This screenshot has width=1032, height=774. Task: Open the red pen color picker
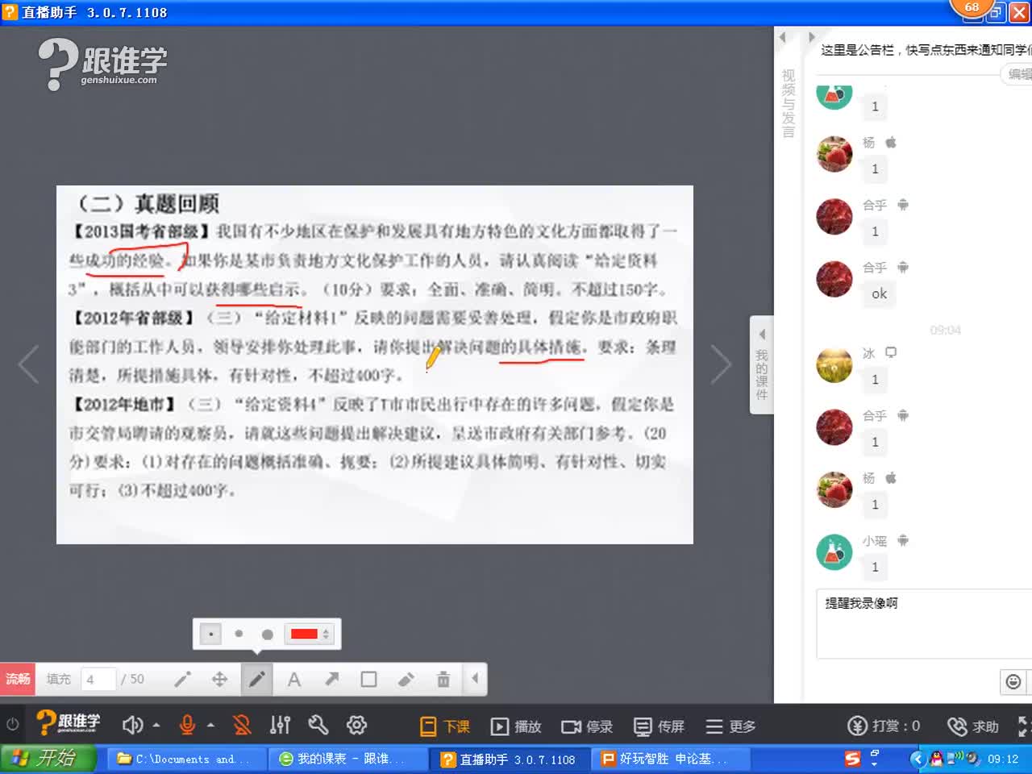point(310,635)
